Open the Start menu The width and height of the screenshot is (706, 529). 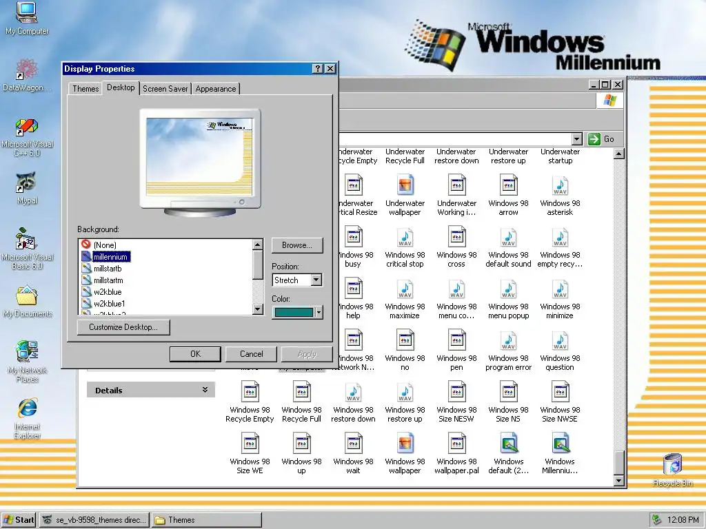pos(19,520)
